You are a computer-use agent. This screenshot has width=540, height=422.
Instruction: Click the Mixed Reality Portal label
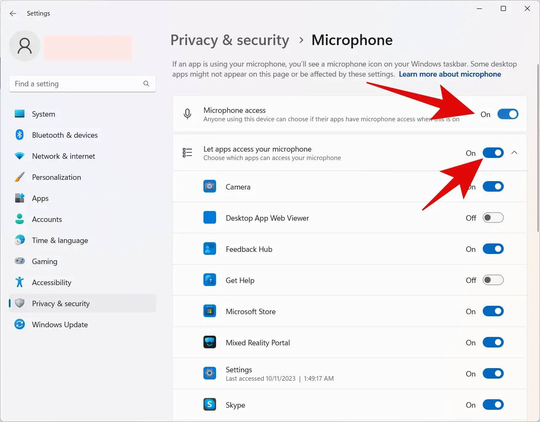pyautogui.click(x=258, y=343)
